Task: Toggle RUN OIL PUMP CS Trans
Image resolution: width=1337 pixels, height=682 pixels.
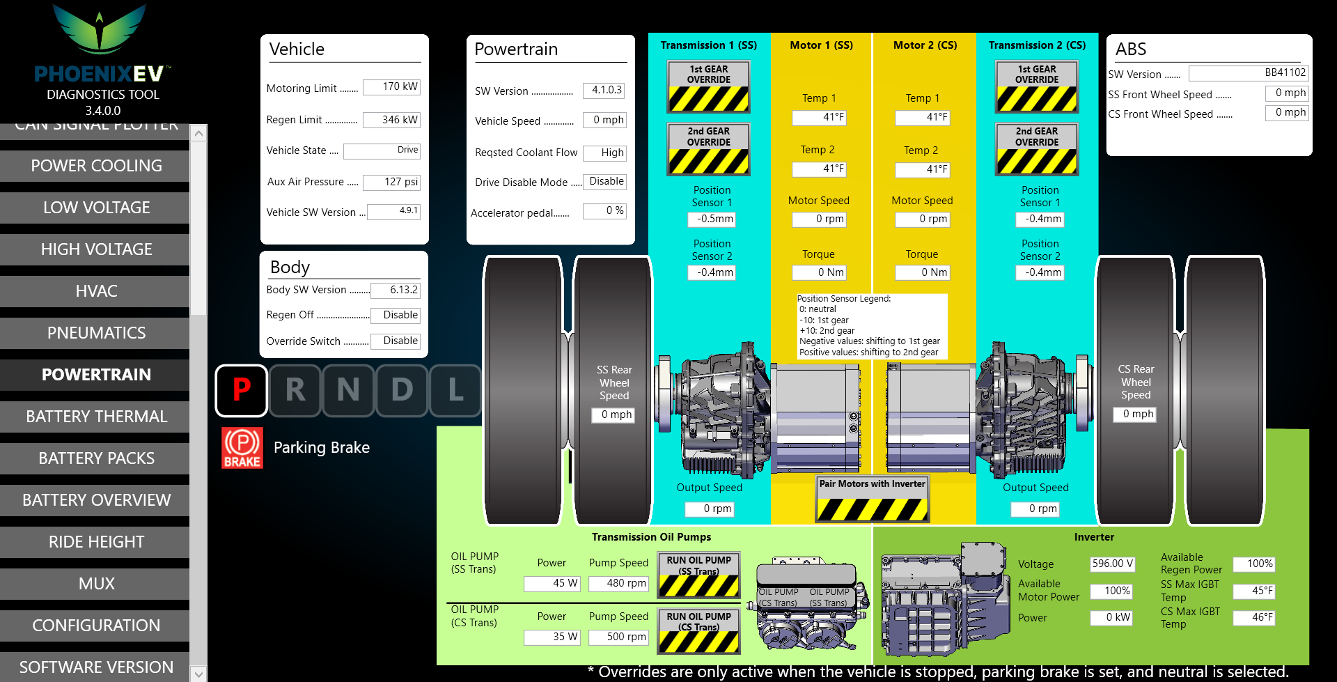Action: click(x=698, y=632)
